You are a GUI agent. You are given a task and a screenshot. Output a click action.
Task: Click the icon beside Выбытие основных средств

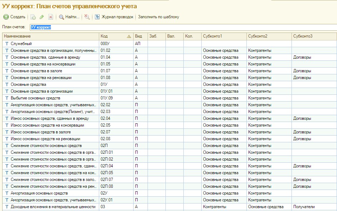point(7,98)
